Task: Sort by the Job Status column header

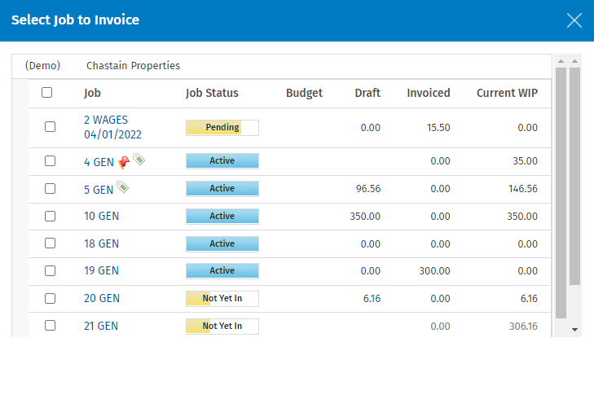Action: pyautogui.click(x=212, y=93)
